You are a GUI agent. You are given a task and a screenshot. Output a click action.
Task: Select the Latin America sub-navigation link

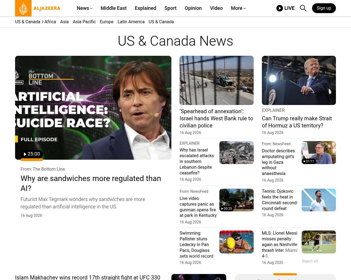(x=131, y=22)
